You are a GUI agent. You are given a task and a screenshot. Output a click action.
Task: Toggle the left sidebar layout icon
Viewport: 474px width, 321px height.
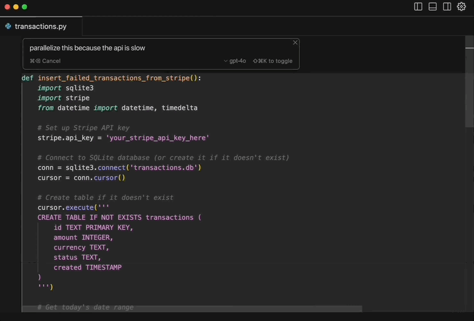click(x=418, y=7)
